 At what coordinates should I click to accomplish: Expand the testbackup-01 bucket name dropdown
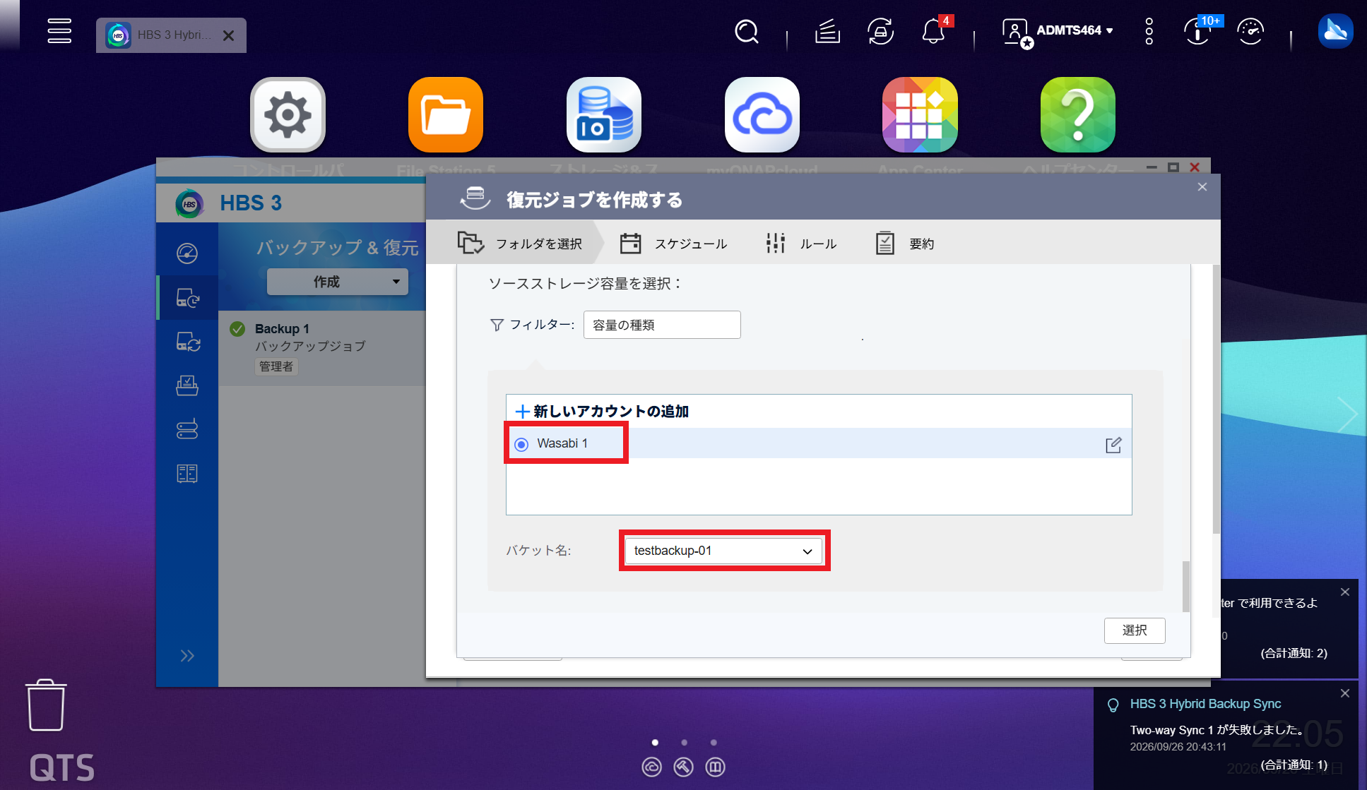coord(723,551)
